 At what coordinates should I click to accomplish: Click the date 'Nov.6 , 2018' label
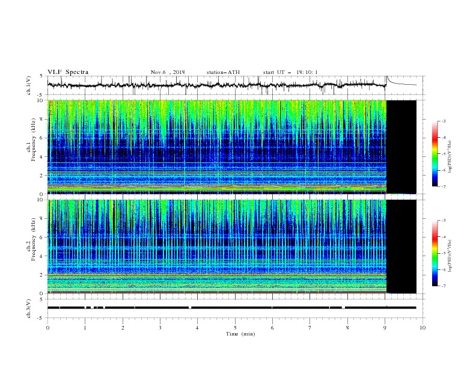coord(168,72)
